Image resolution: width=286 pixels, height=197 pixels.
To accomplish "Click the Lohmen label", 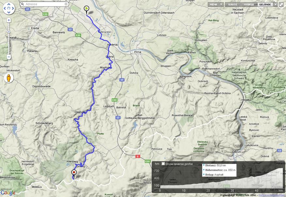I will 162,35.
